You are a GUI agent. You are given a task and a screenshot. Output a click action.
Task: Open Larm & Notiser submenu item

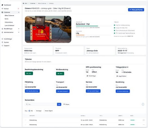click(9, 25)
